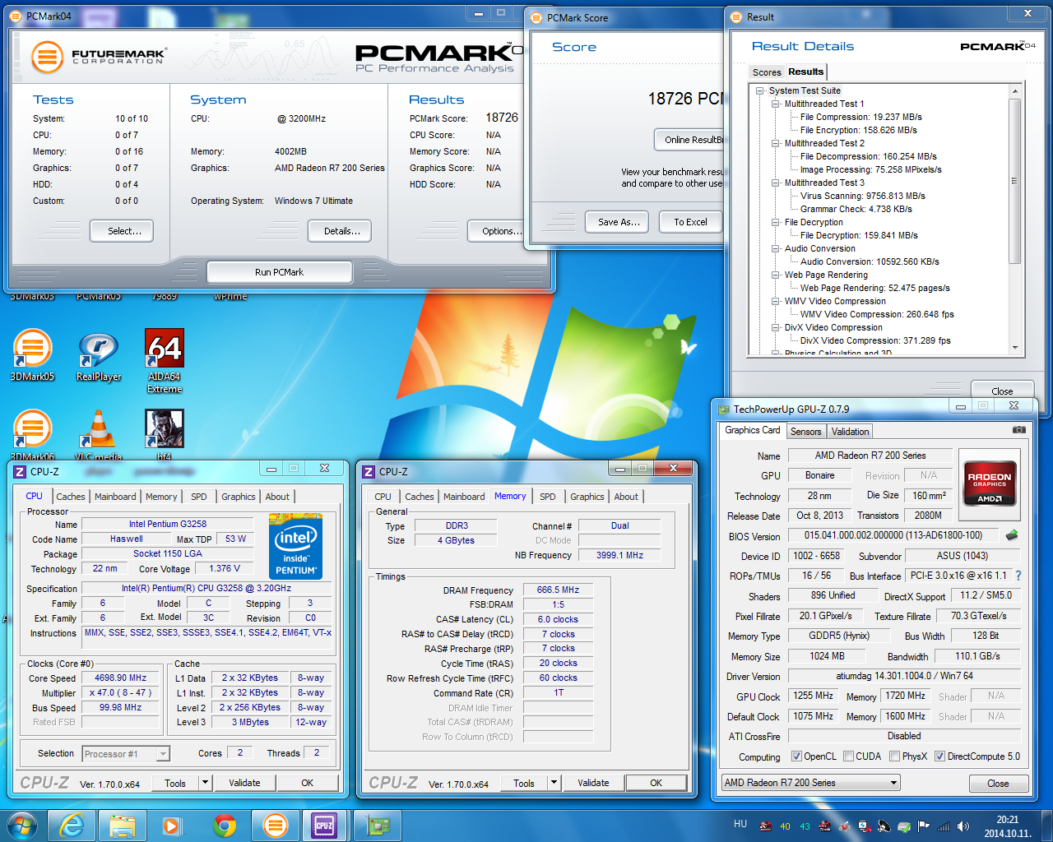
Task: Open the AIDA64 Extreme desktop icon
Action: click(x=165, y=360)
